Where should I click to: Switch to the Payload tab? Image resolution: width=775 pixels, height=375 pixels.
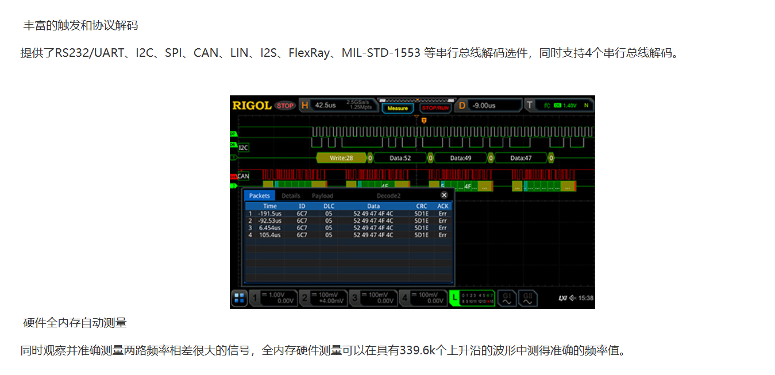(322, 196)
